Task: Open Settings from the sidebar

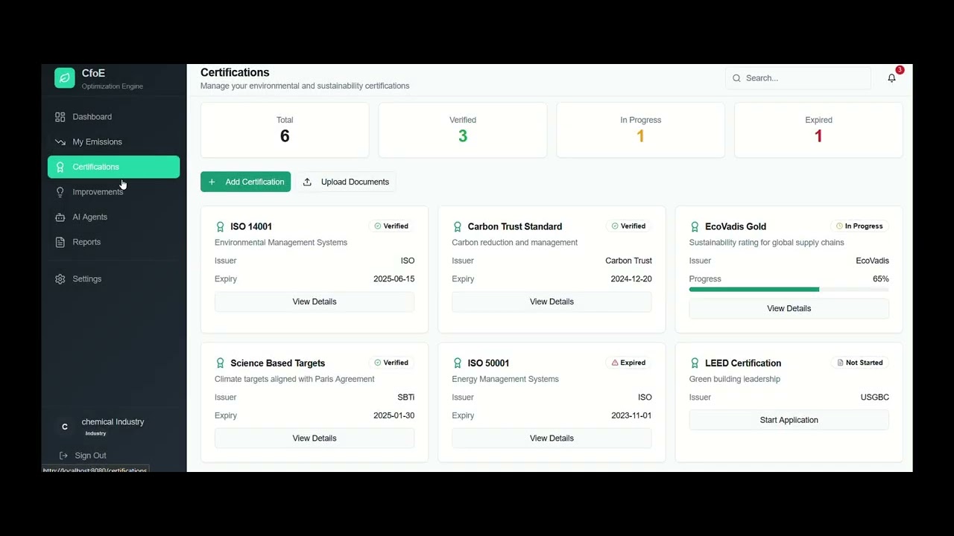Action: [x=113, y=279]
